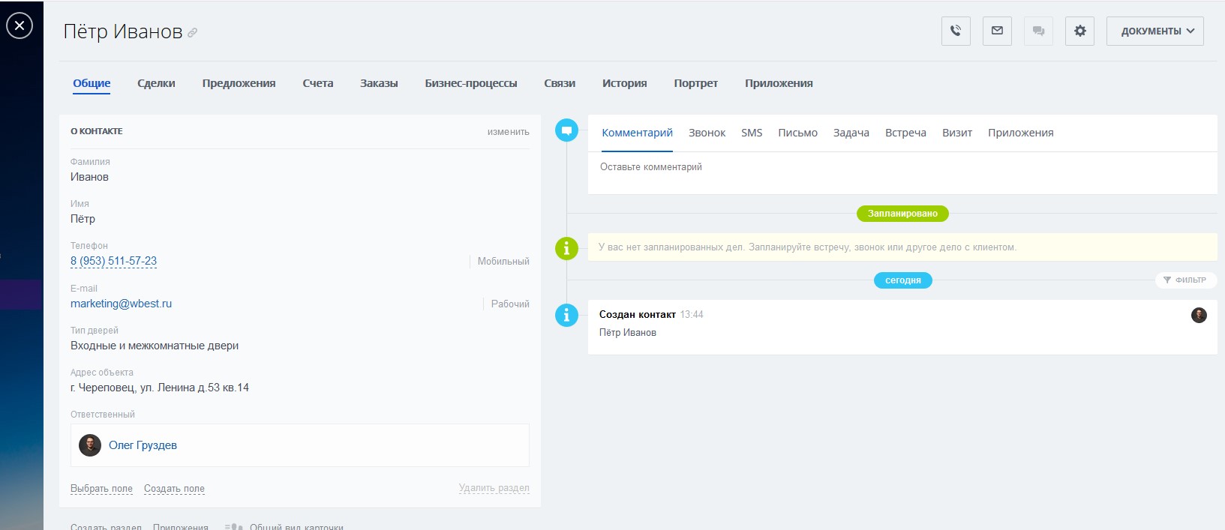Expand the ДОКУМЕНТЫ dropdown
Image resolution: width=1225 pixels, height=530 pixels.
[1154, 31]
